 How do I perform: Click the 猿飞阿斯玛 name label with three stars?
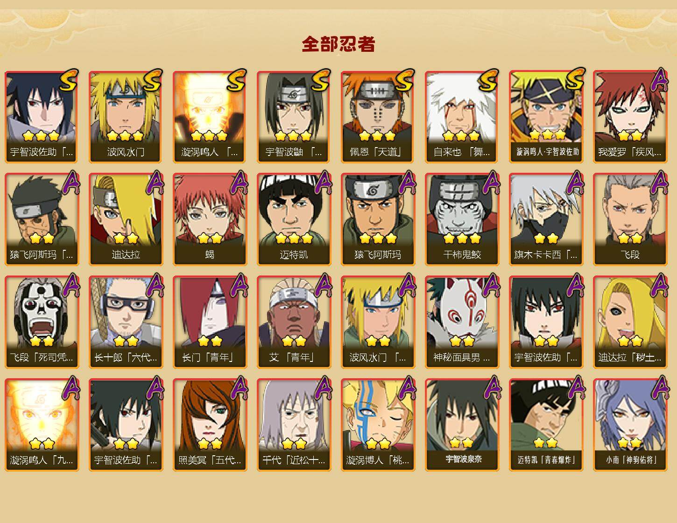pyautogui.click(x=378, y=255)
